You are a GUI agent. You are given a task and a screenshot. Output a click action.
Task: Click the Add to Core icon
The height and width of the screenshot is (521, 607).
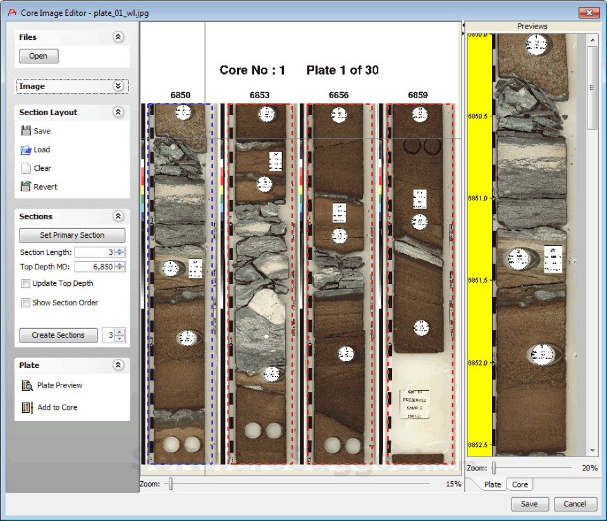(27, 407)
